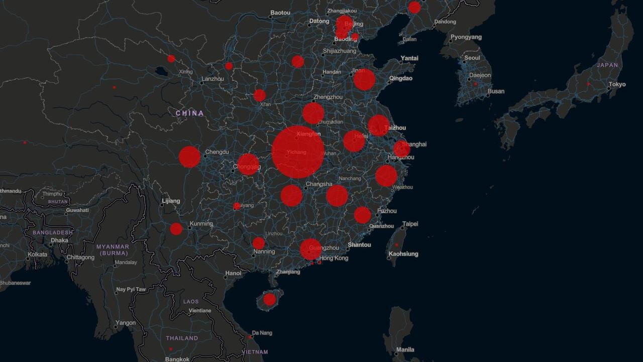The image size is (643, 362).
Task: Click the Taipei city label
Action: [410, 224]
